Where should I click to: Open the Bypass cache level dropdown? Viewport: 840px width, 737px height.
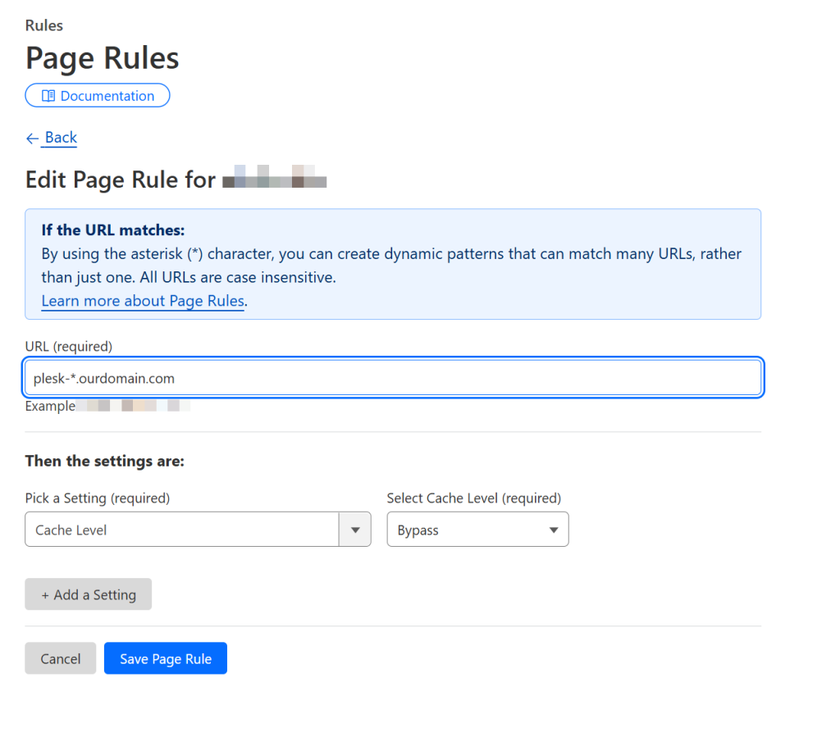pos(478,530)
